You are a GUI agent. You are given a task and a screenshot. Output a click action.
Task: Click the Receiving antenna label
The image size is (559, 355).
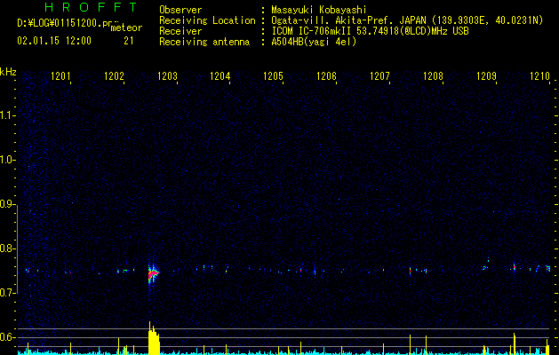point(204,42)
